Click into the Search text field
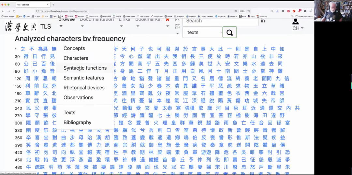352x175 pixels. point(220,21)
